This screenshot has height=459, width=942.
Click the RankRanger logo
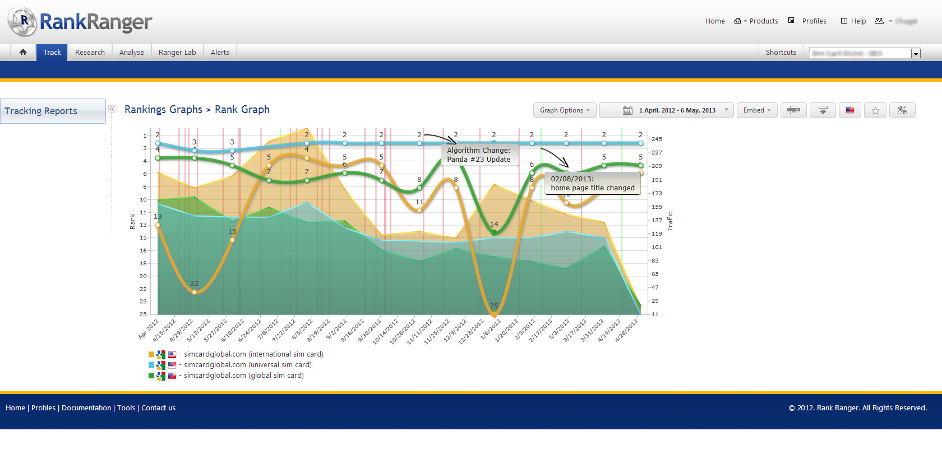[80, 22]
